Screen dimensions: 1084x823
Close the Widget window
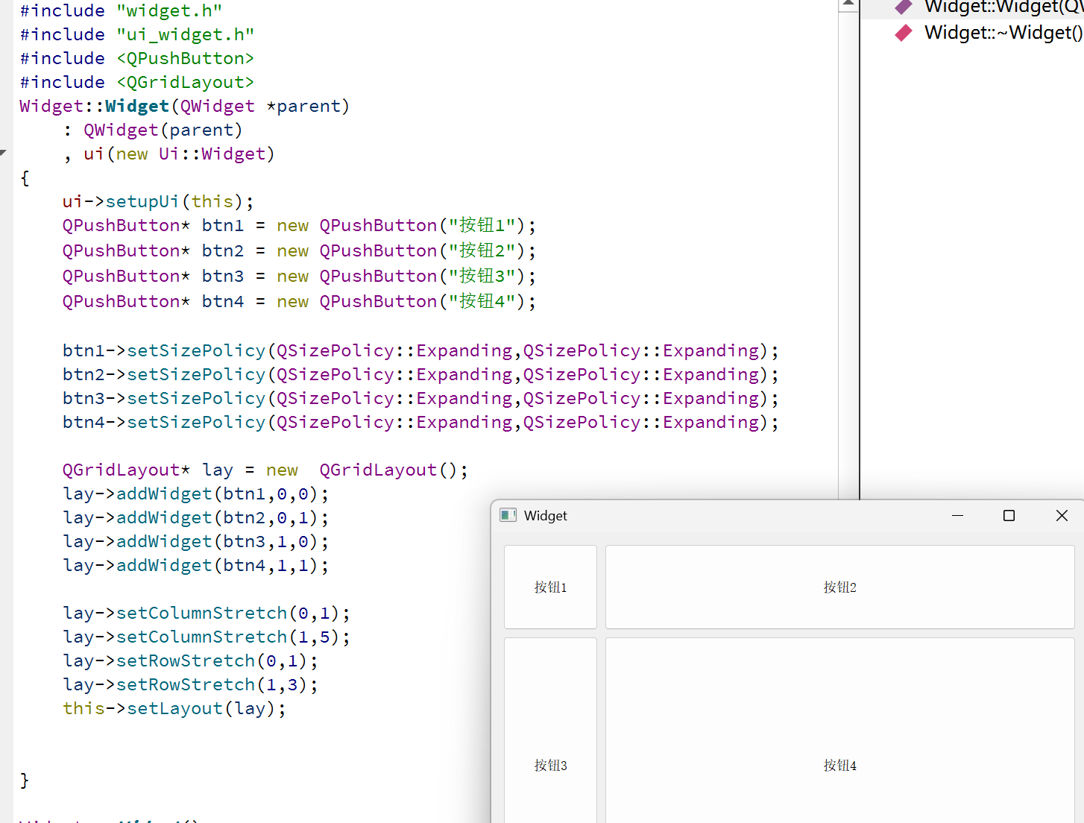tap(1062, 515)
